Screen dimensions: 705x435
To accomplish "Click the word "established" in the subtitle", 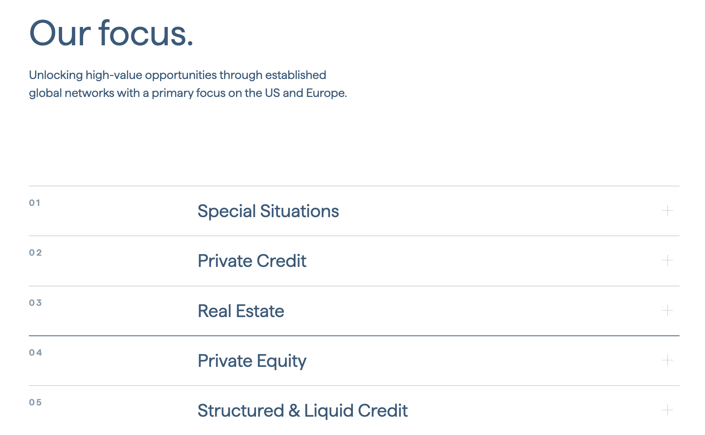I will click(296, 75).
